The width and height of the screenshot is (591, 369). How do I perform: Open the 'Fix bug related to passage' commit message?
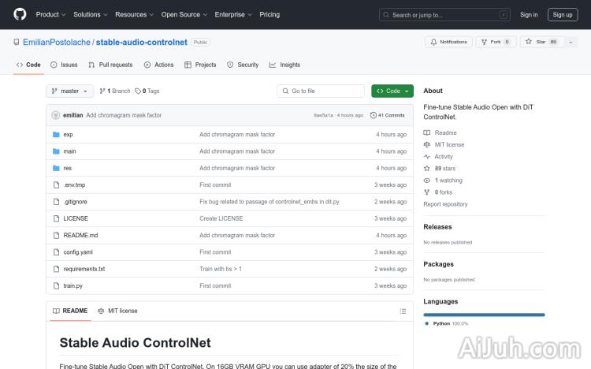click(x=269, y=202)
